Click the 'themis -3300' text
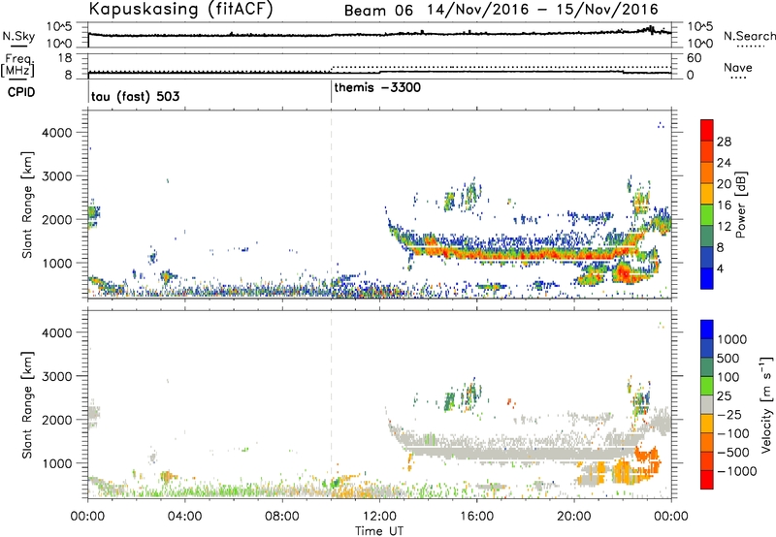Viewport: 776px width, 537px height. pyautogui.click(x=377, y=87)
